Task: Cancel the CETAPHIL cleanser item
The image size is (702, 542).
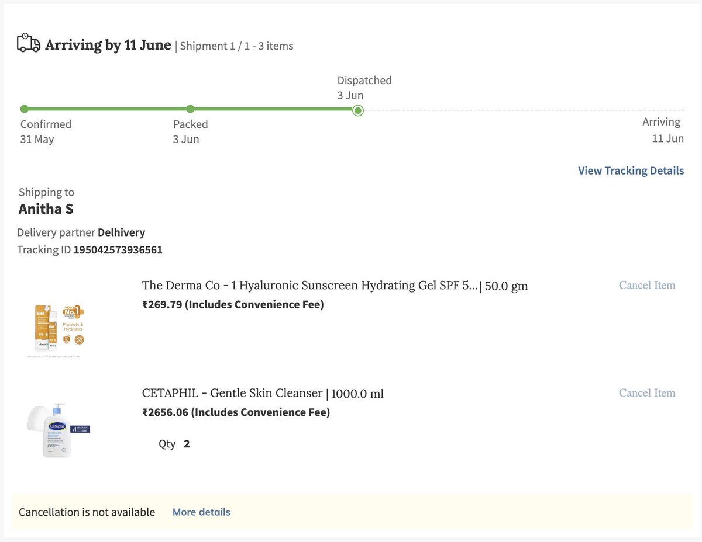Action: point(647,393)
